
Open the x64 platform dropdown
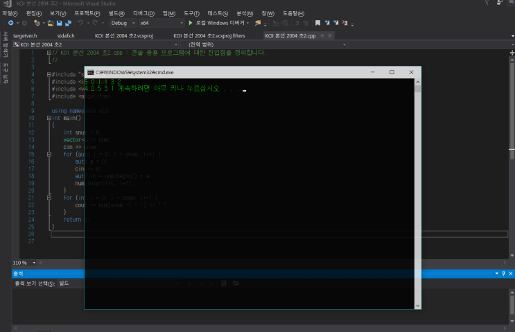pyautogui.click(x=162, y=23)
